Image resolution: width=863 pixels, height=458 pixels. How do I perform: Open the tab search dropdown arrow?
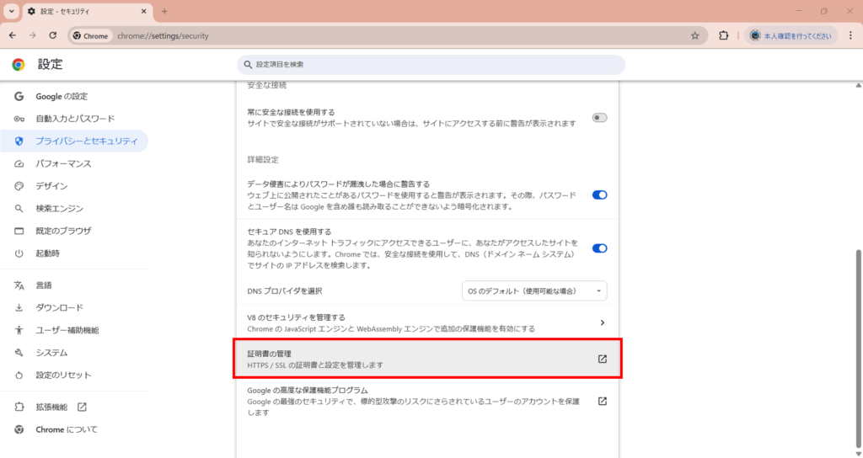pyautogui.click(x=12, y=11)
